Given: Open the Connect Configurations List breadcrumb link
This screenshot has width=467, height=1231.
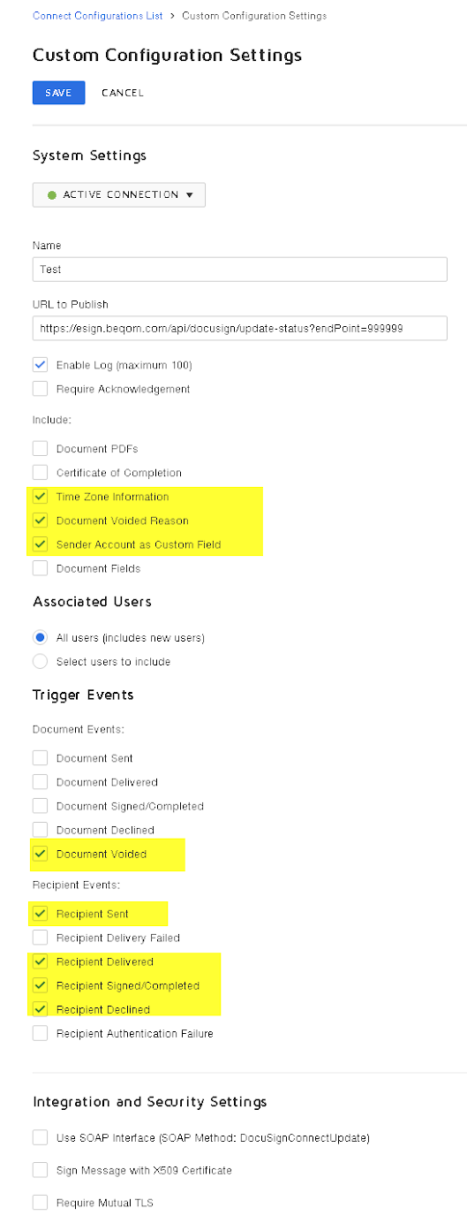Looking at the screenshot, I should pyautogui.click(x=97, y=16).
